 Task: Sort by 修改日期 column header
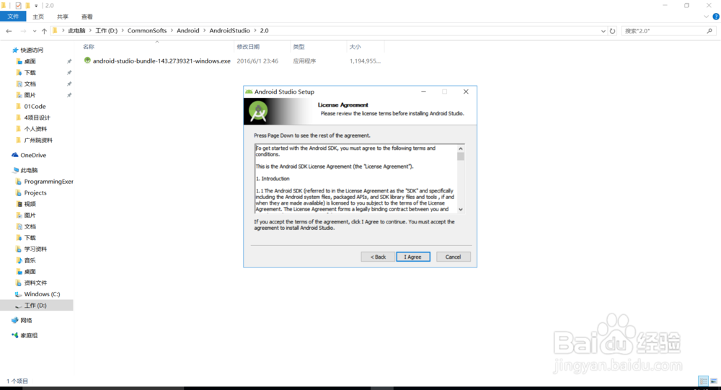248,46
